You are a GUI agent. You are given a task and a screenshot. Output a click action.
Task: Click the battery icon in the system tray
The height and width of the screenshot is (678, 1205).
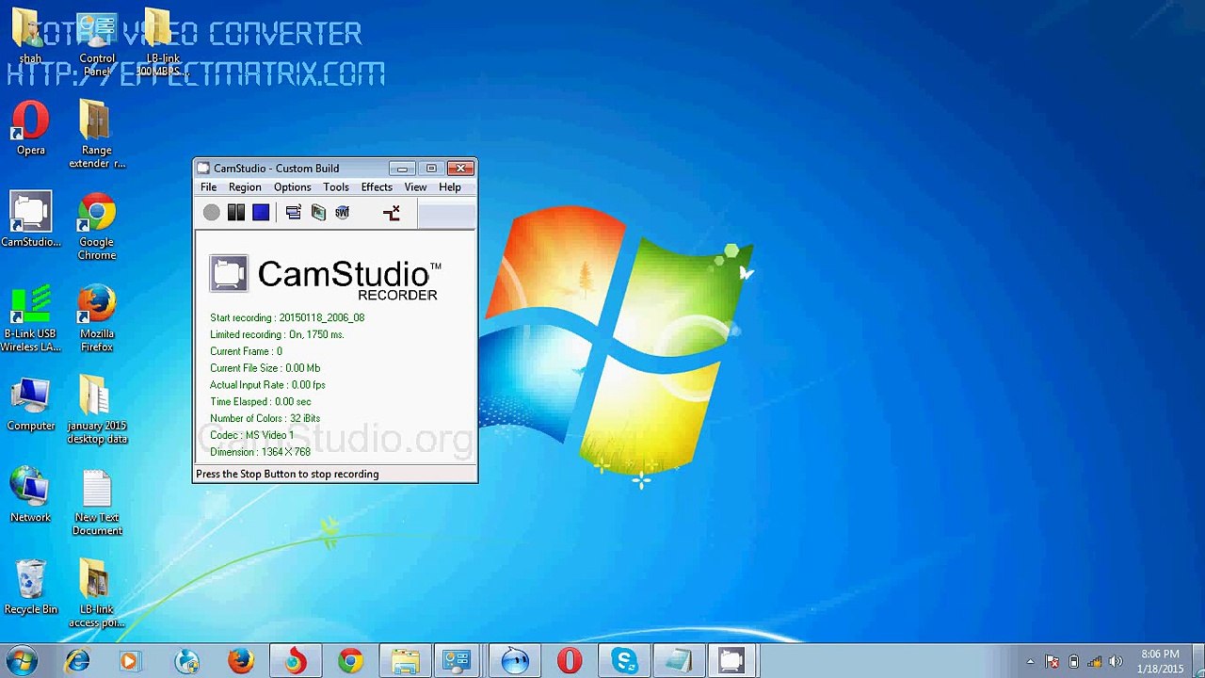click(1073, 662)
